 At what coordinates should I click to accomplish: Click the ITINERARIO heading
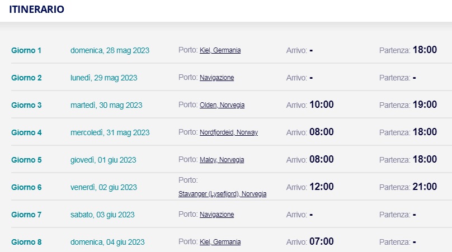36,9
